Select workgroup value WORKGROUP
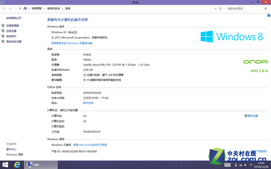Image resolution: width=271 pixels, height=169 pixels. click(92, 132)
